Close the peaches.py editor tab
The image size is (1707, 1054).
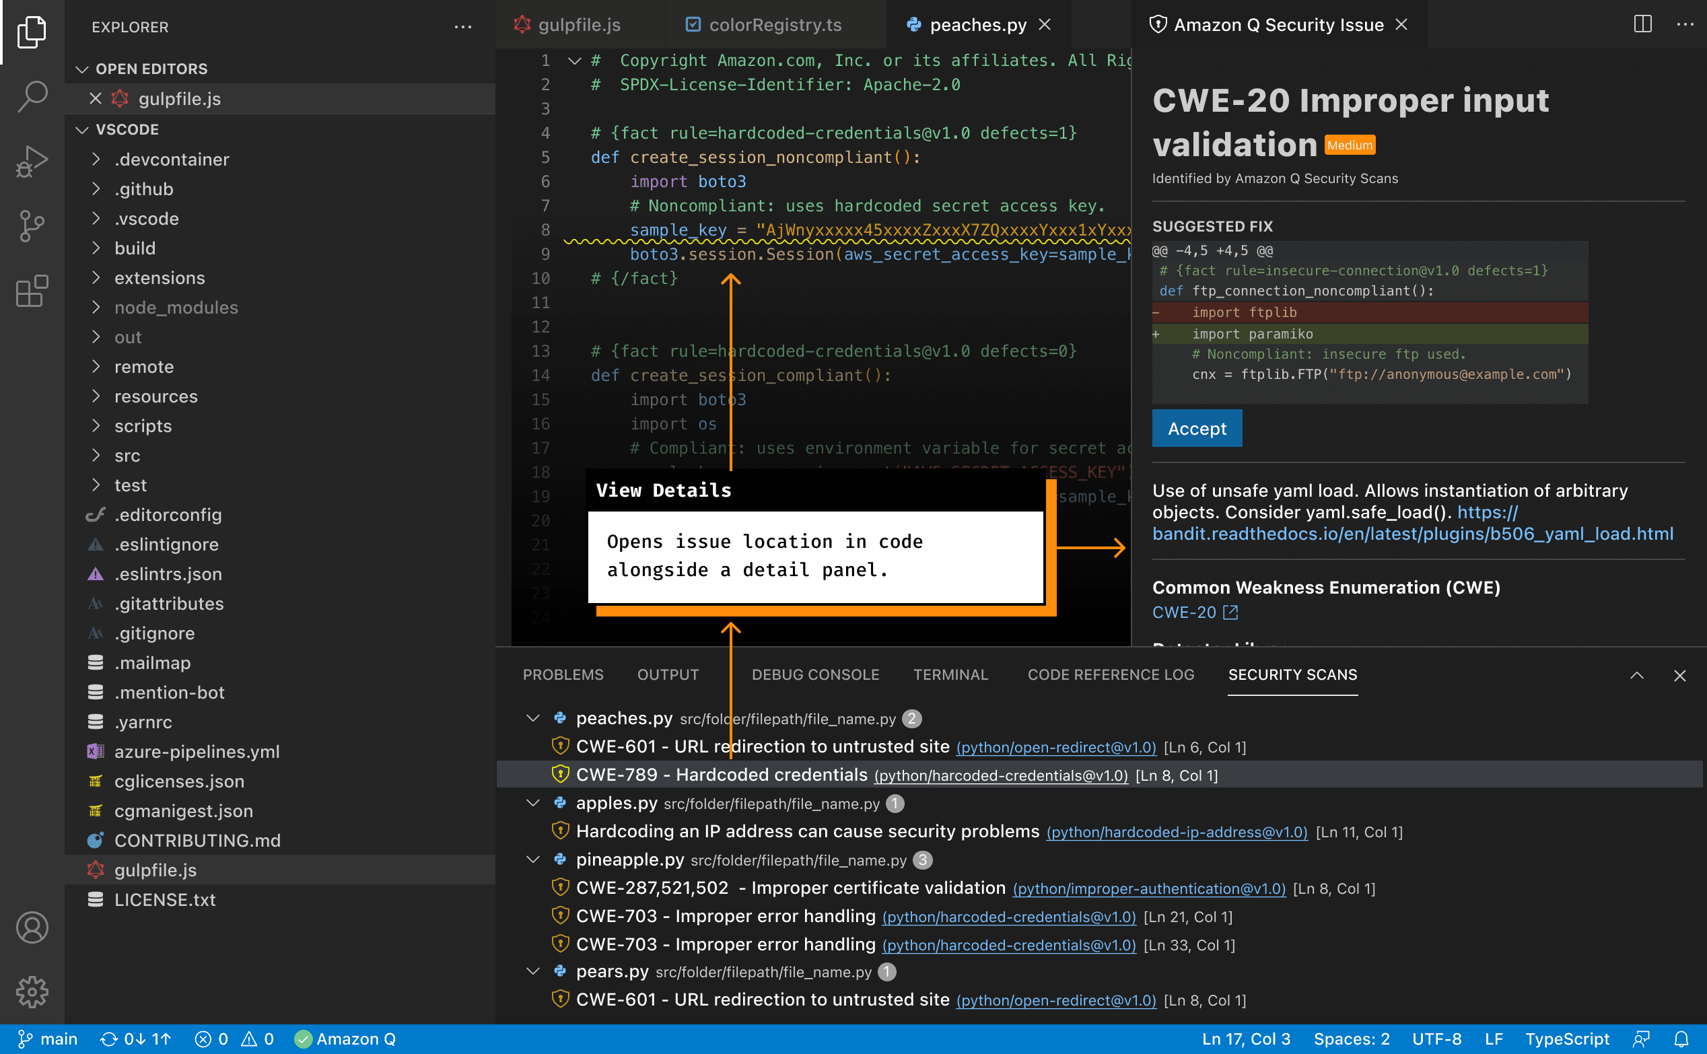point(1044,24)
